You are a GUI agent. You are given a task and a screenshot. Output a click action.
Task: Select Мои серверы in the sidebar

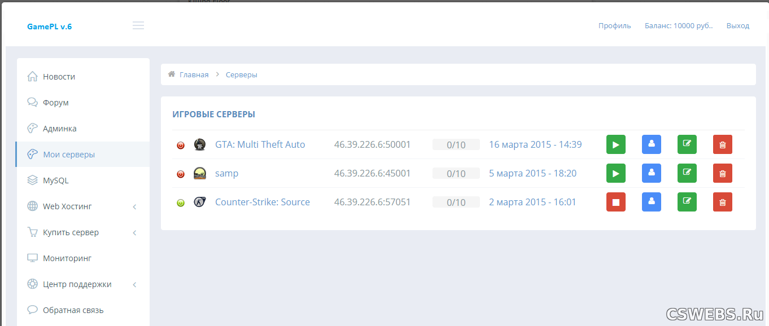(83, 155)
